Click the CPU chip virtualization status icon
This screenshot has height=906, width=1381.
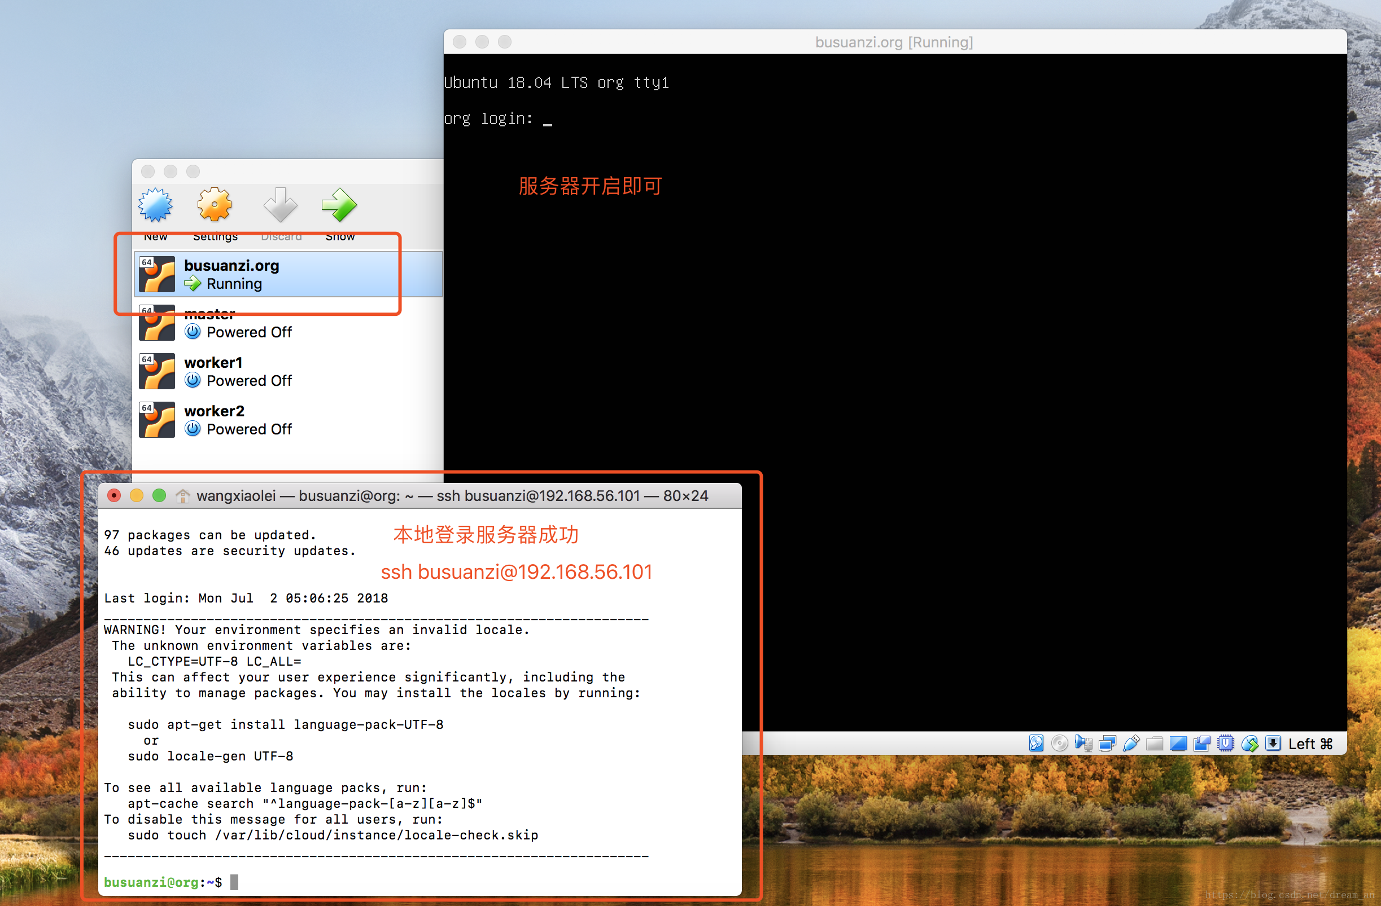click(1226, 743)
